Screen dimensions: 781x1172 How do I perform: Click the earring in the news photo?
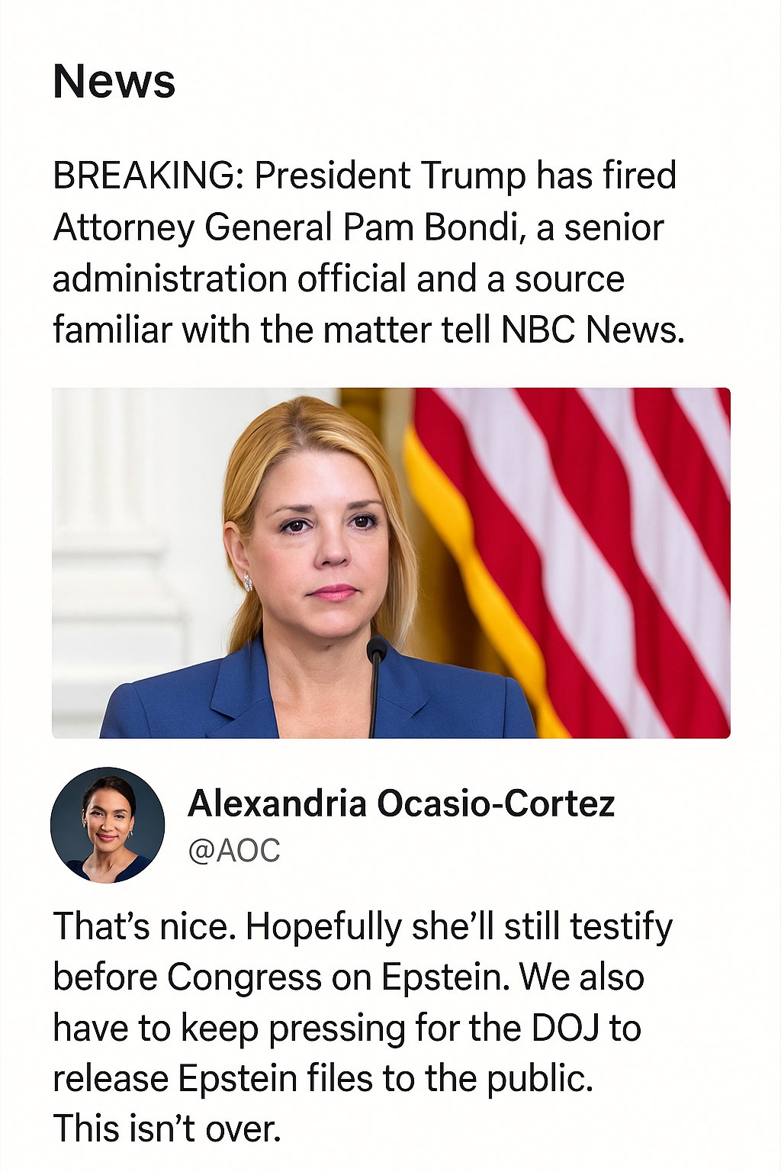[248, 582]
